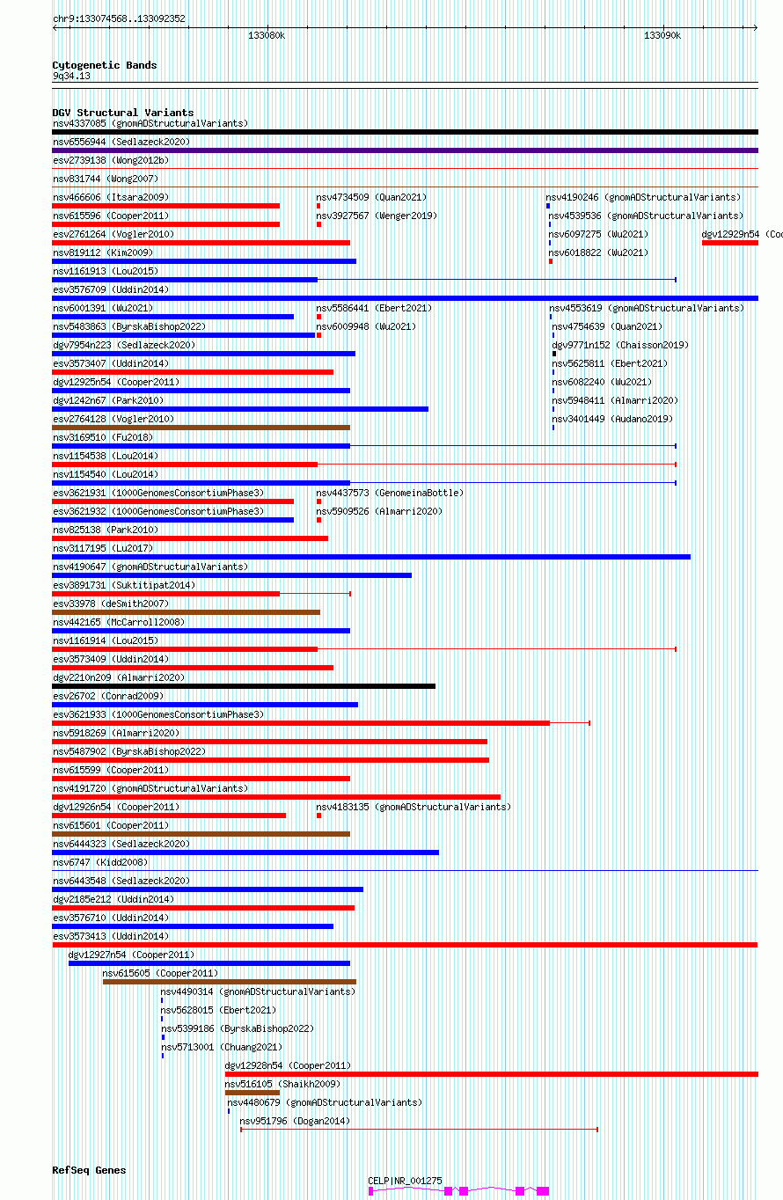Open the nsv5586441 Ebert2021 variant
This screenshot has width=783, height=1200.
tap(375, 308)
